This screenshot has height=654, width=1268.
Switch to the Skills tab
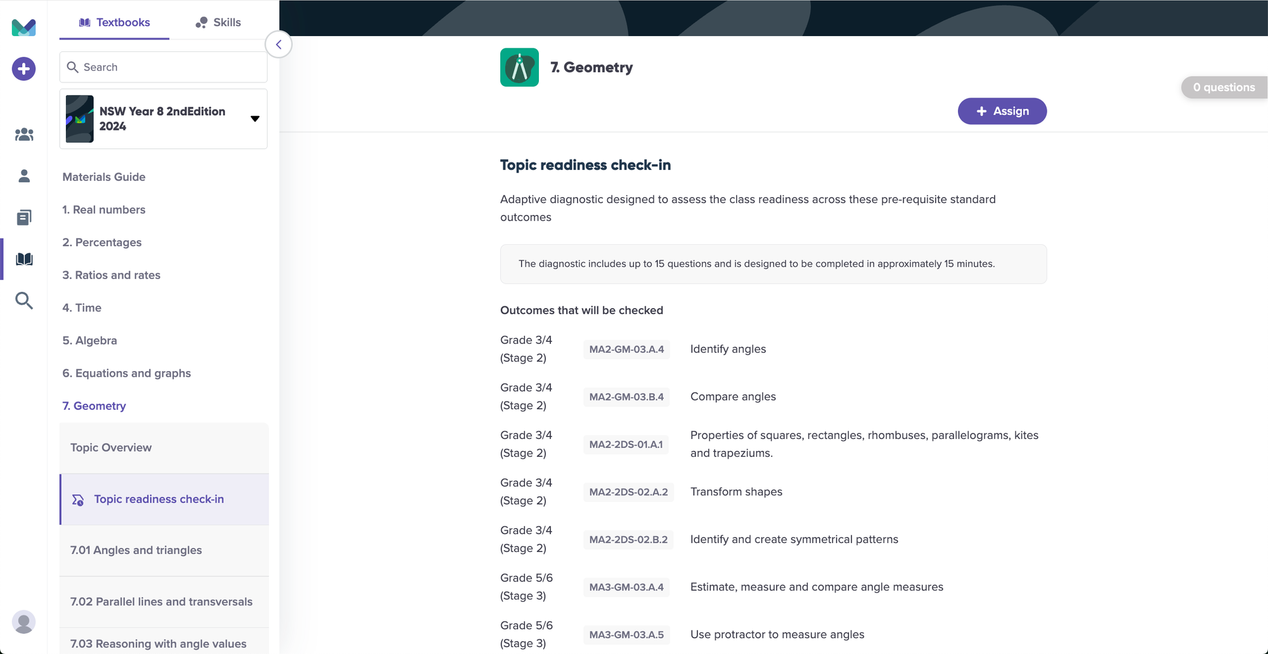point(218,22)
